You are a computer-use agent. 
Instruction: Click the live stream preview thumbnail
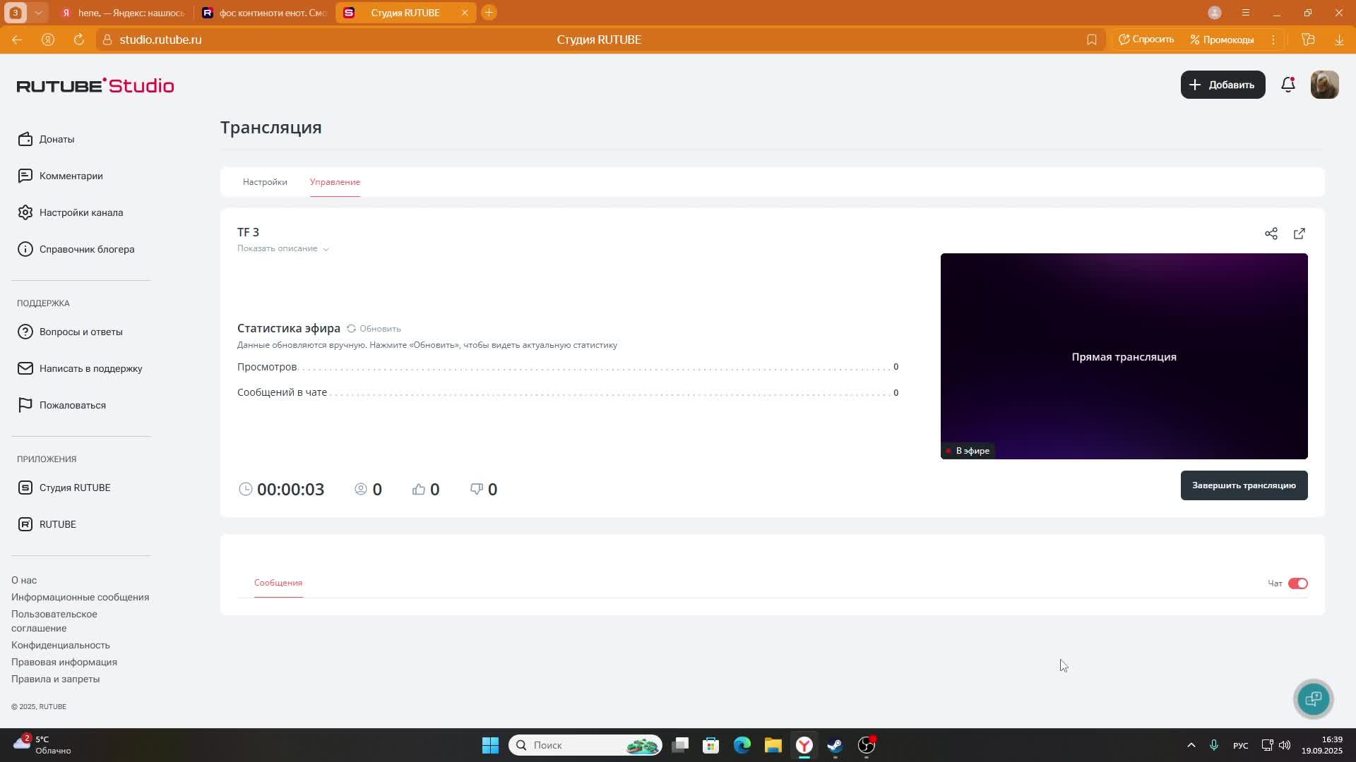tap(1123, 356)
